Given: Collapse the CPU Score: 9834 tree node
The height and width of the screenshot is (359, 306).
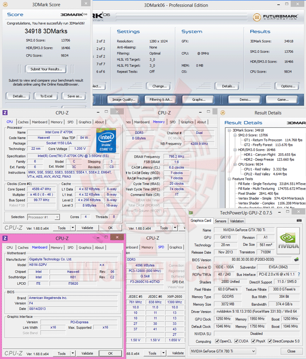Looking at the screenshot, I should click(x=235, y=164).
